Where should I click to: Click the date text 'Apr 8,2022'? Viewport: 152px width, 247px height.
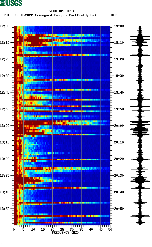tap(23, 15)
